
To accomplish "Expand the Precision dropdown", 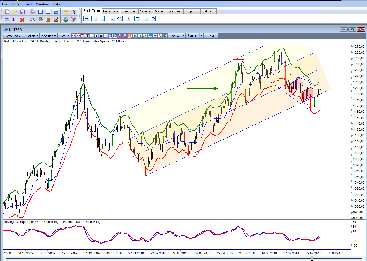I will [x=48, y=36].
